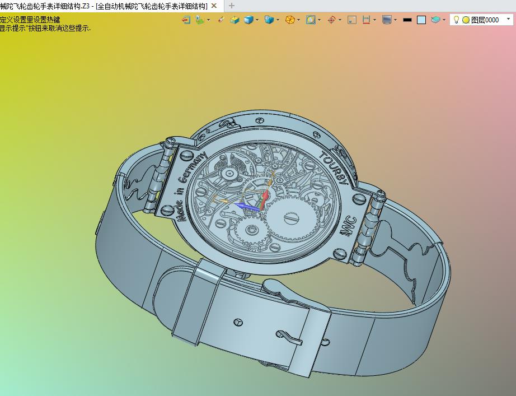
Task: Click the blue cube view orientation icon
Action: (269, 20)
